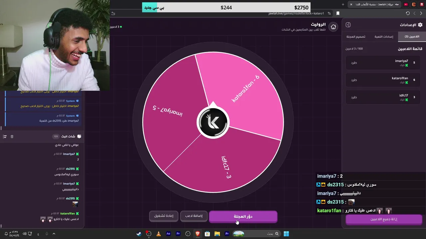Click the $2750 goal amount in top bar
Viewport: 426px width, 239px height.
[301, 7]
